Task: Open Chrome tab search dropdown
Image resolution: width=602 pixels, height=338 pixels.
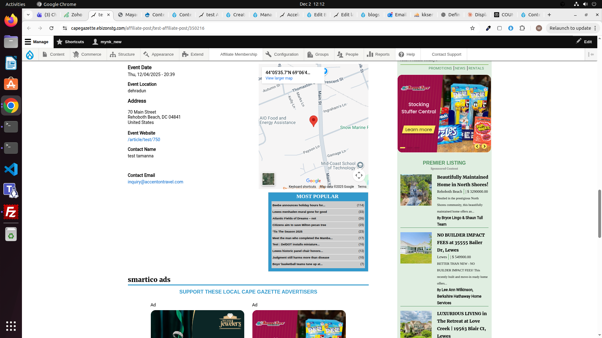Action: (28, 15)
